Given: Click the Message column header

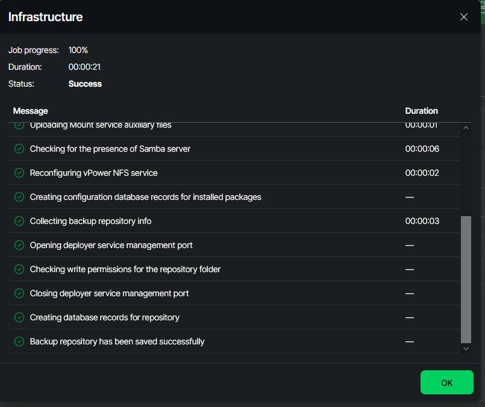Looking at the screenshot, I should point(31,111).
